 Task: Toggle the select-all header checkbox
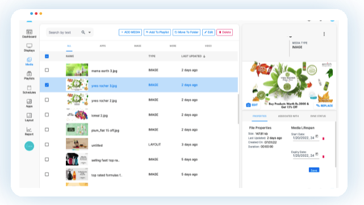[x=47, y=56]
